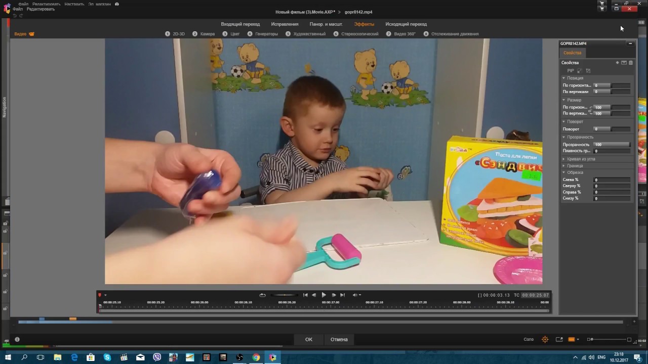
Task: Collapse the Размер section
Action: [564, 100]
